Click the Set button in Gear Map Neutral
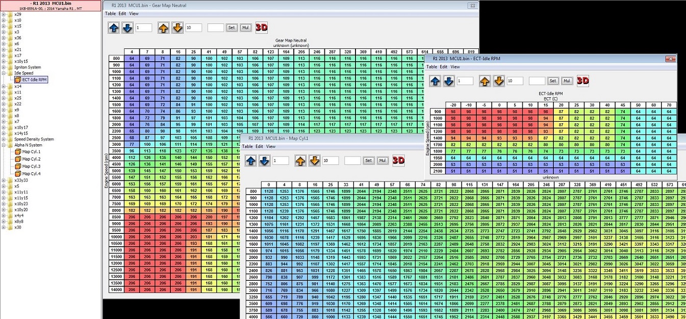 (x=232, y=28)
